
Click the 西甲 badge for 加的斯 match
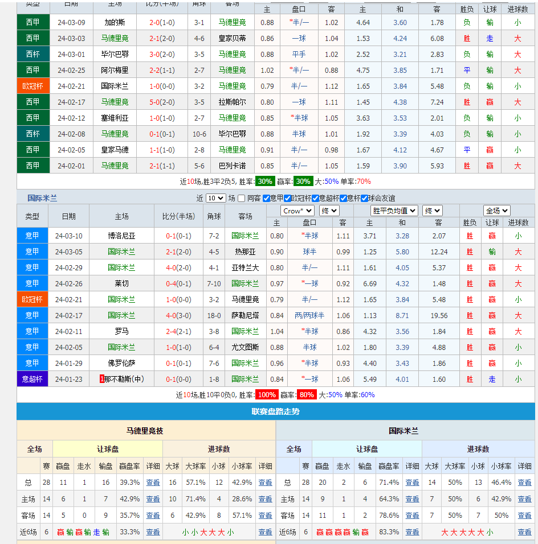coord(33,22)
